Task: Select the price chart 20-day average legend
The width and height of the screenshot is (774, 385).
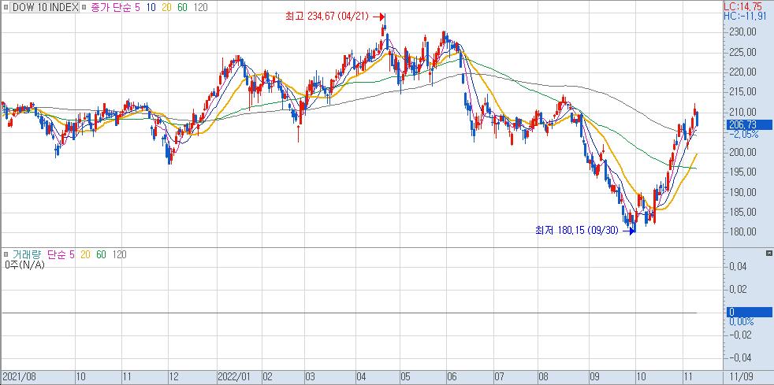Action: (x=166, y=7)
